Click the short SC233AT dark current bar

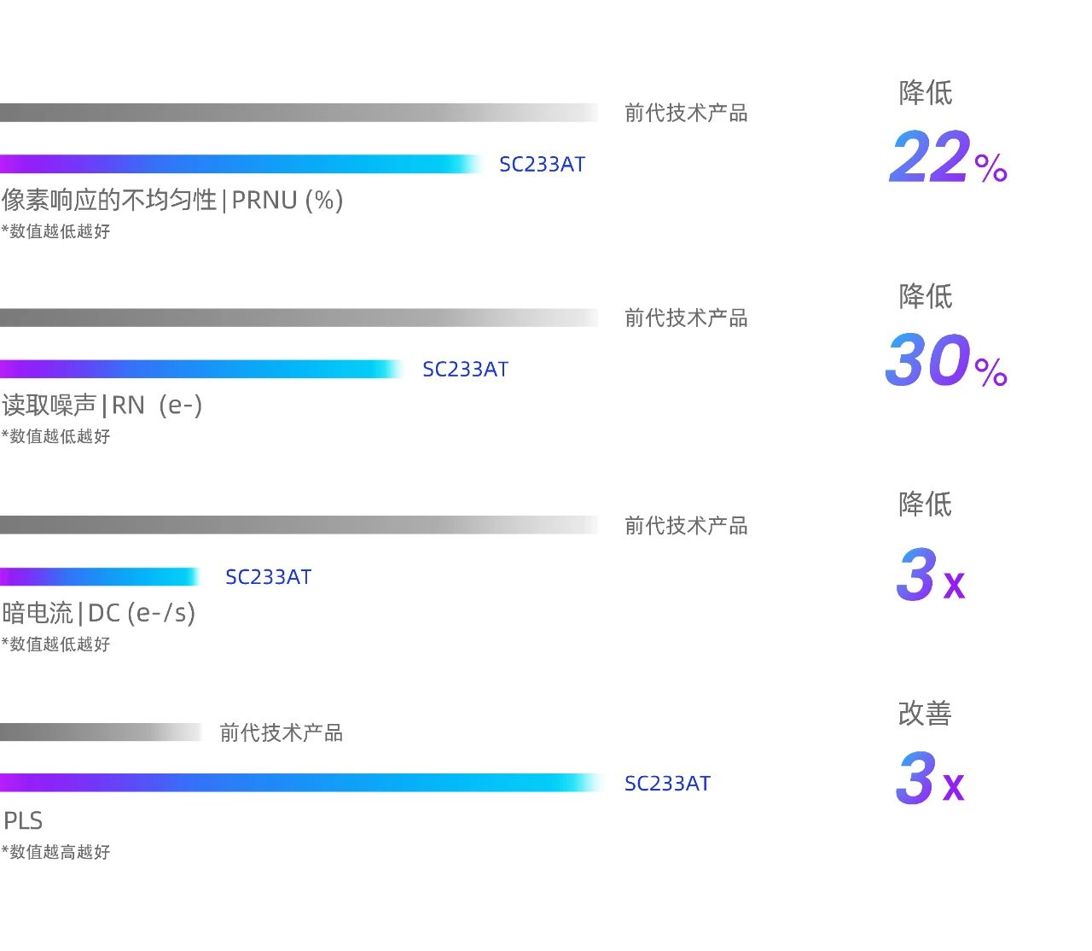click(x=100, y=577)
